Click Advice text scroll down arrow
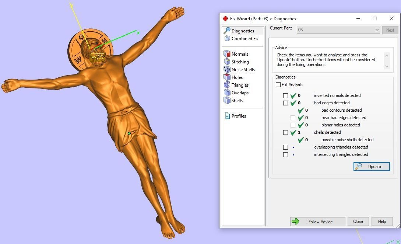Viewport: 401px width, 244px height. pos(387,66)
